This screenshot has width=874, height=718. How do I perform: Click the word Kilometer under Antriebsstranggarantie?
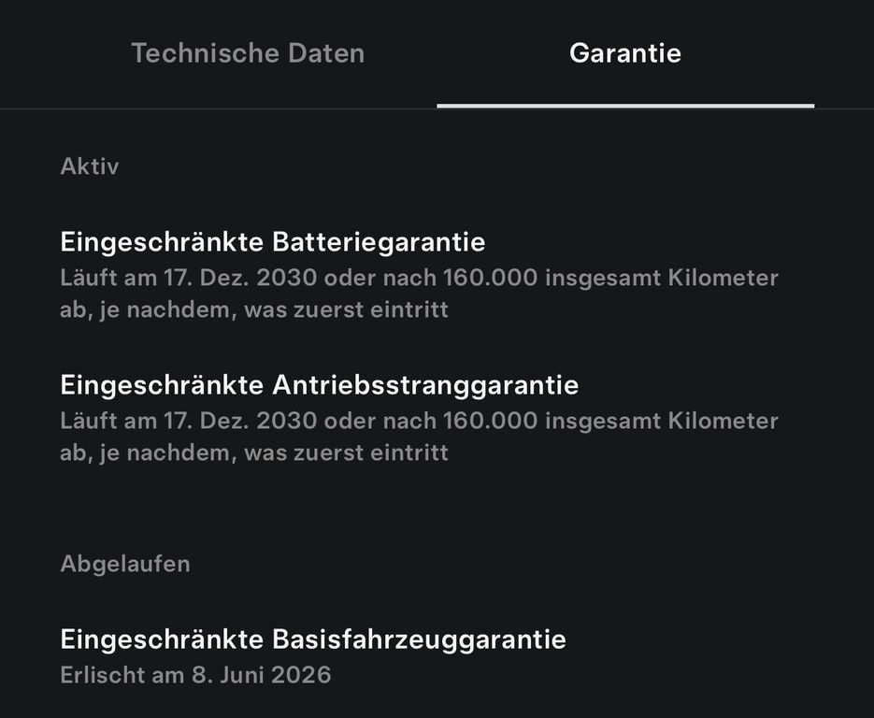pos(723,421)
